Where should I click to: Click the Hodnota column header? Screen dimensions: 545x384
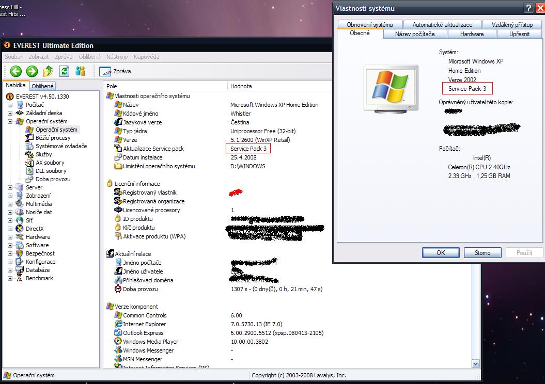[x=280, y=86]
